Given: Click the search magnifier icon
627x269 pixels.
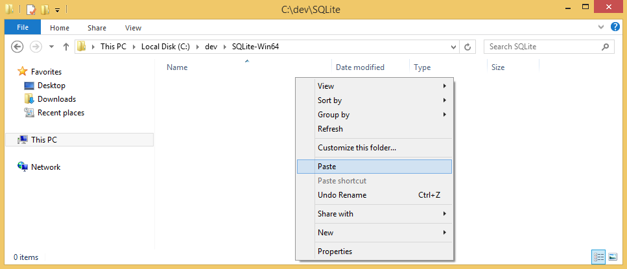Looking at the screenshot, I should 606,47.
